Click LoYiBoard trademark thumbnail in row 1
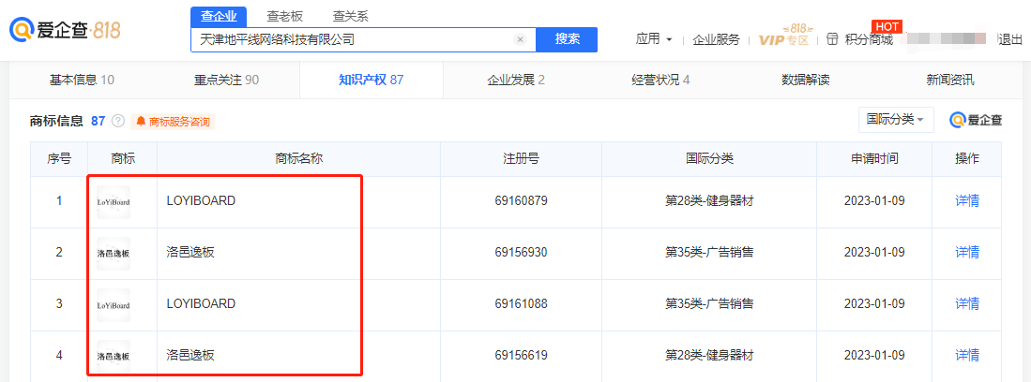Image resolution: width=1031 pixels, height=382 pixels. tap(114, 202)
